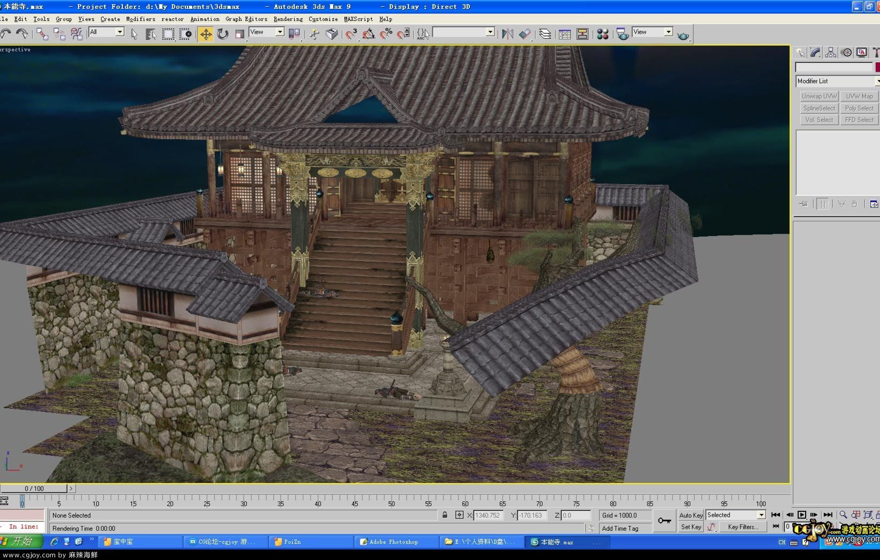Click the Redo arrow icon
This screenshot has height=560, width=880.
click(x=22, y=34)
